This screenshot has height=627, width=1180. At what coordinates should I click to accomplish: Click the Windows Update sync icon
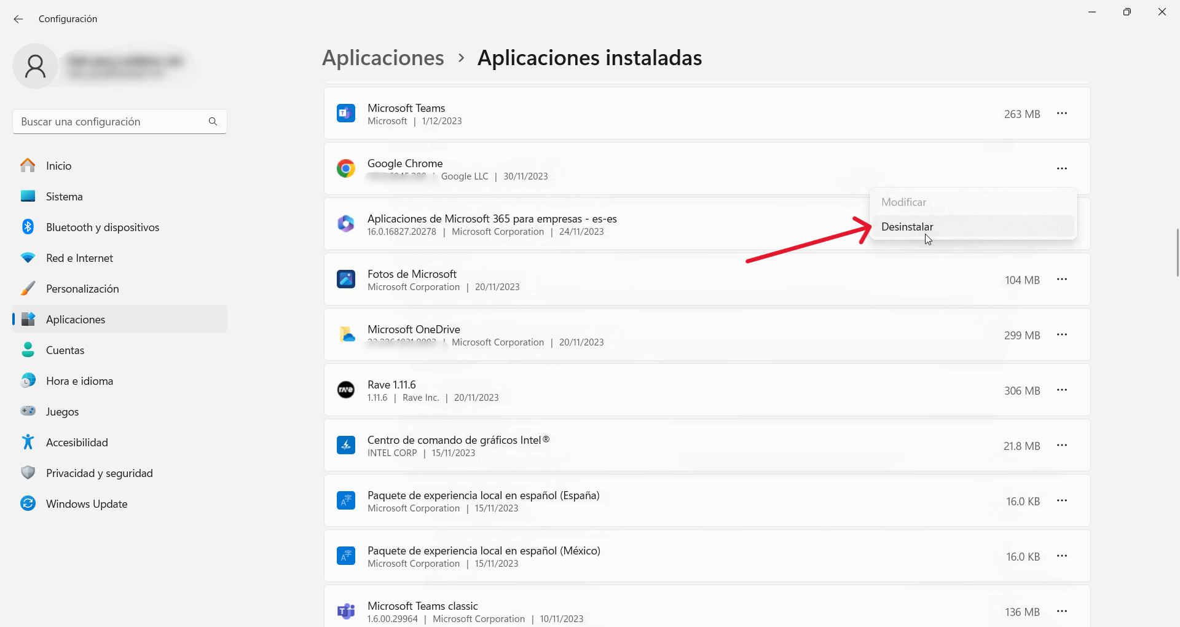pyautogui.click(x=28, y=503)
